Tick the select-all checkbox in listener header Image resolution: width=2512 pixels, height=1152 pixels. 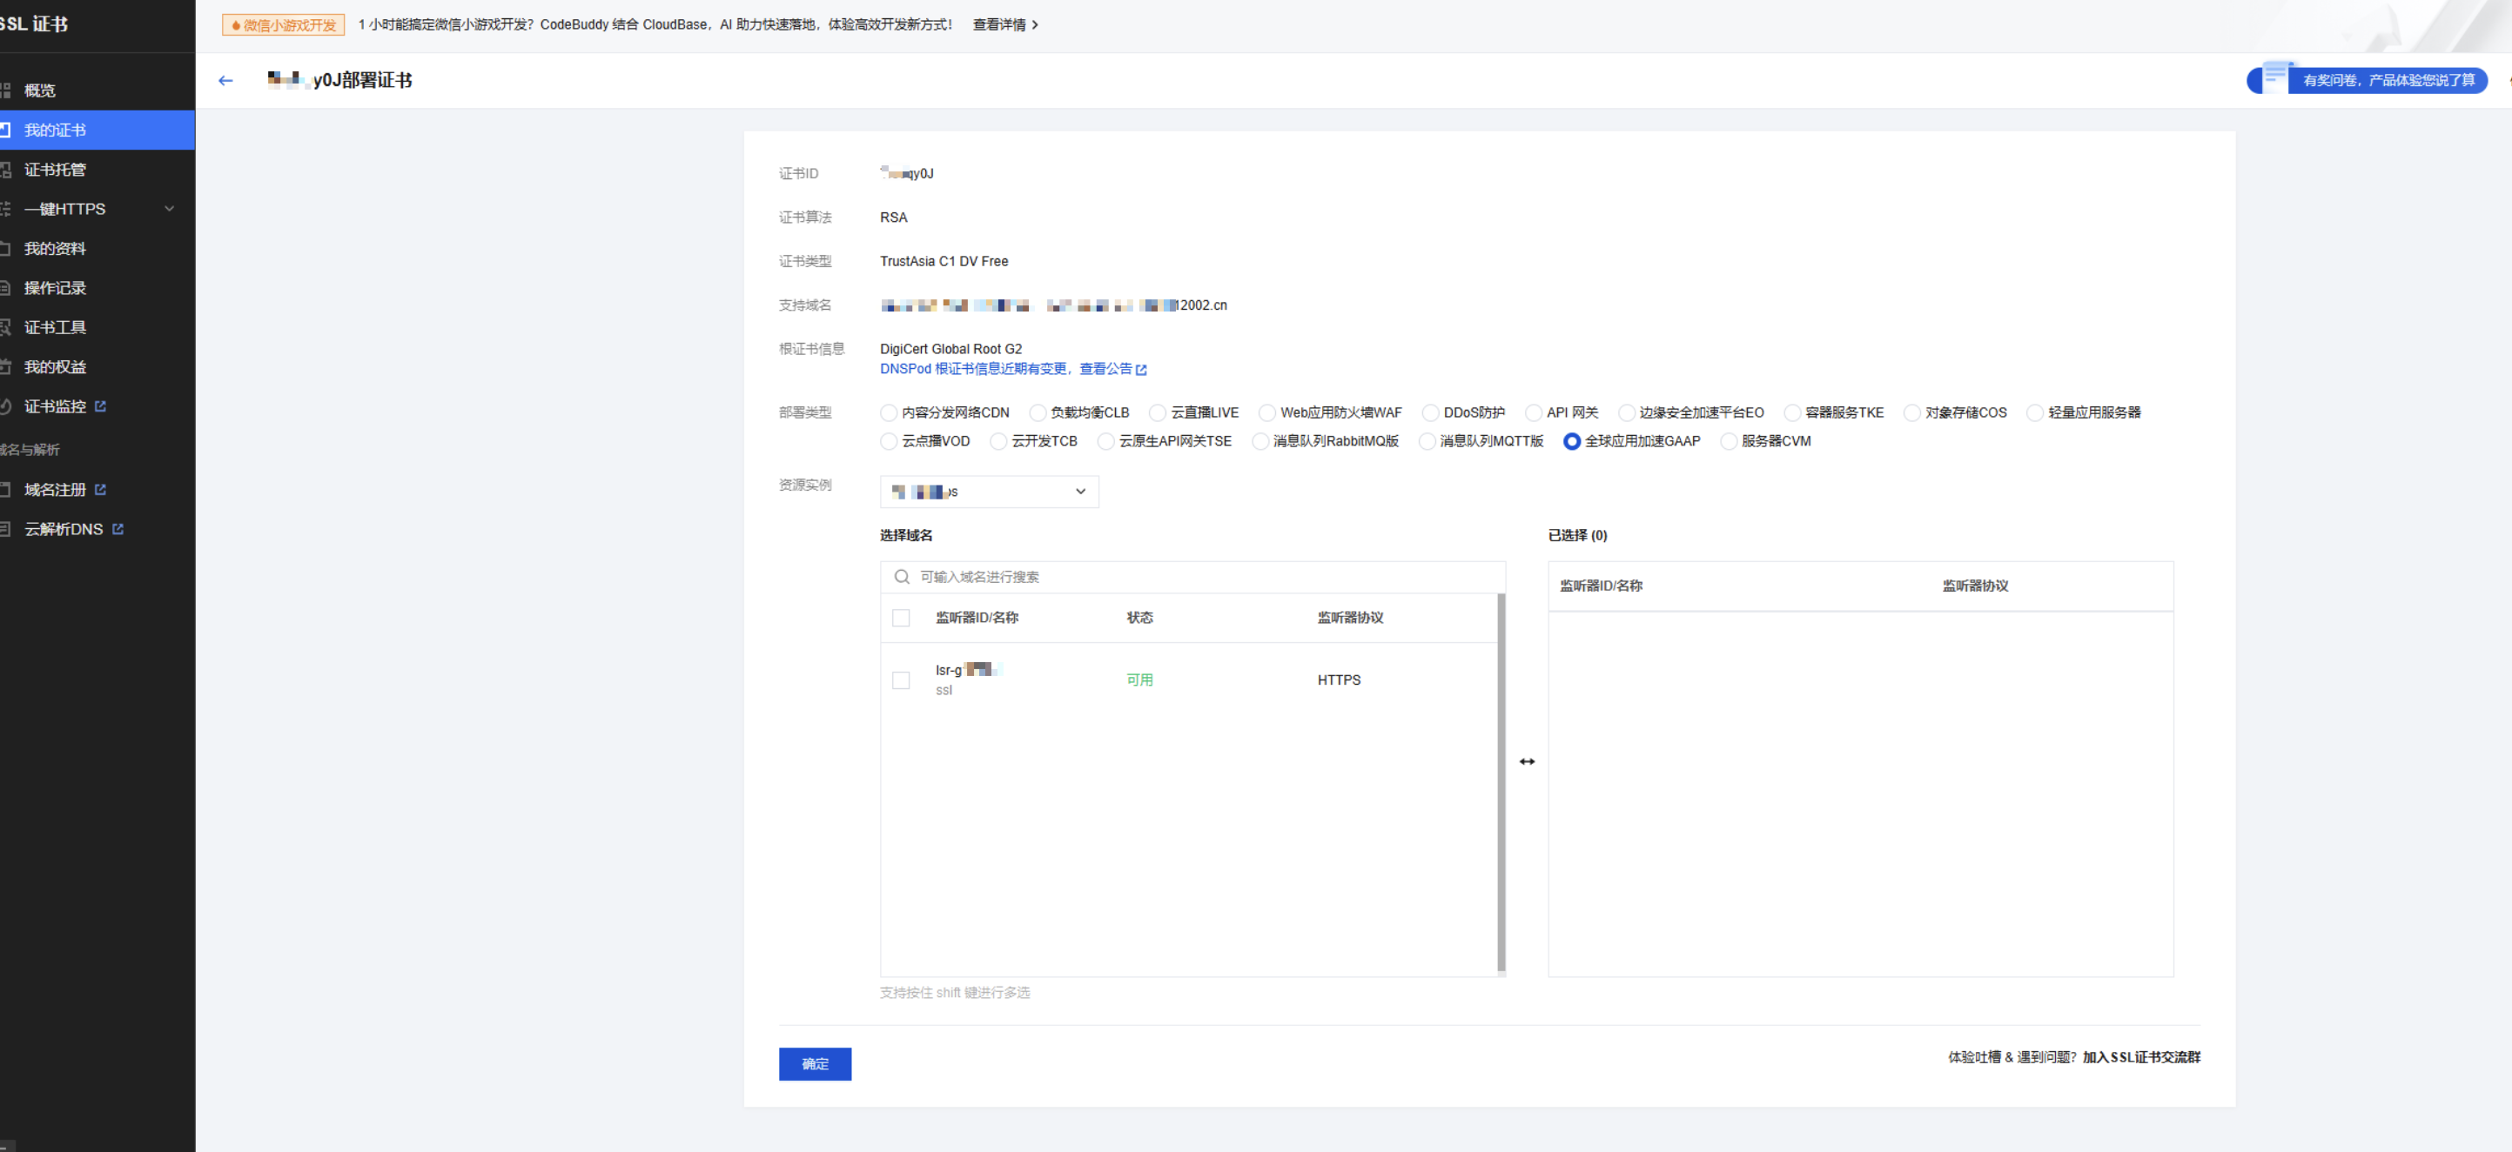pyautogui.click(x=900, y=618)
